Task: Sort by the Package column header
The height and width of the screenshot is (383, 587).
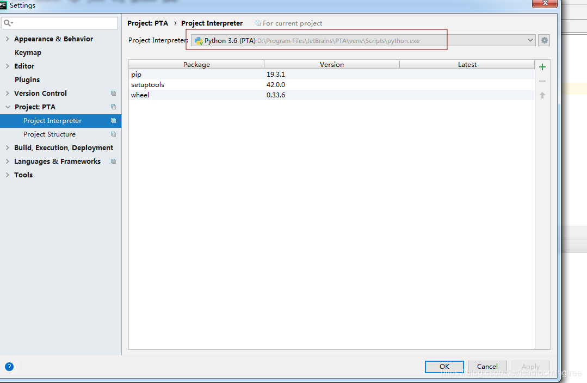Action: [x=196, y=64]
